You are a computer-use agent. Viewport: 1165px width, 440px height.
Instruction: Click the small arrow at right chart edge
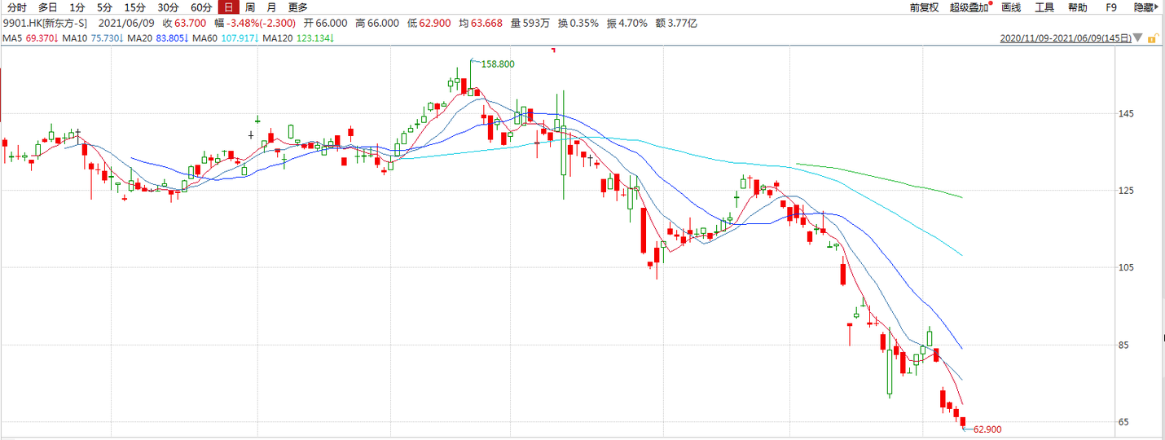[x=1162, y=338]
